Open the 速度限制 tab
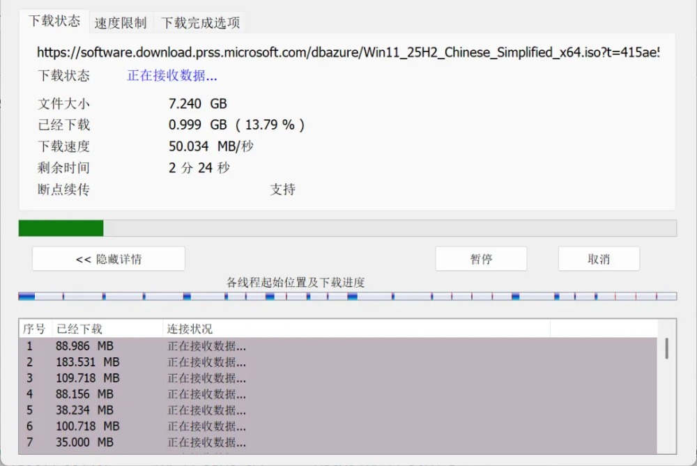 121,23
